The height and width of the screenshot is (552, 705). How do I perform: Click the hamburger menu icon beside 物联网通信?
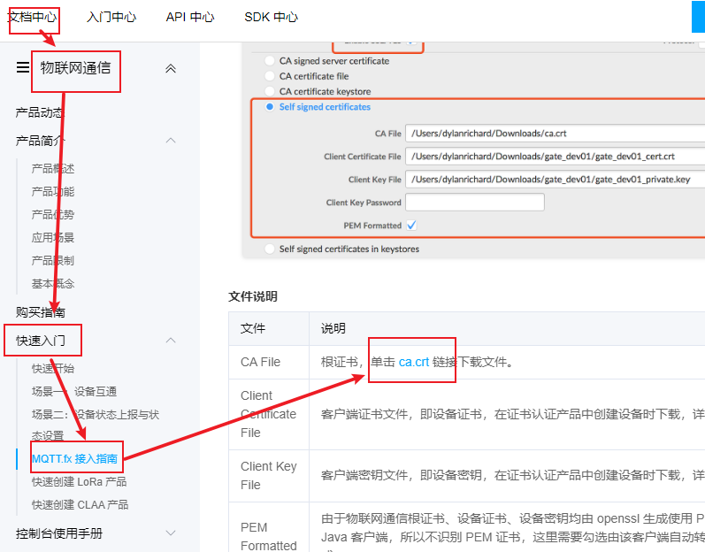(23, 68)
